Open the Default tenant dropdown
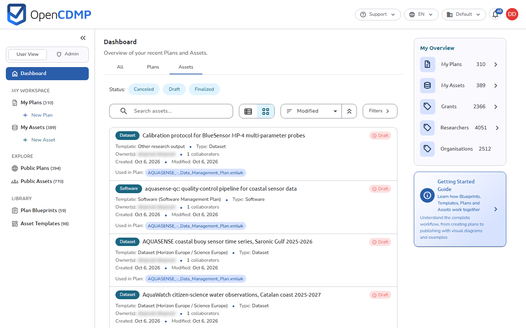Screen dimensions: 526x328 click(x=464, y=15)
